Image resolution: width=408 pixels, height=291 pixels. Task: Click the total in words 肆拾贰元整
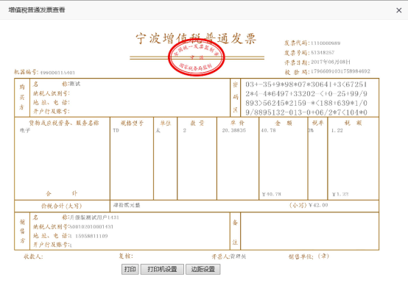[x=127, y=205]
